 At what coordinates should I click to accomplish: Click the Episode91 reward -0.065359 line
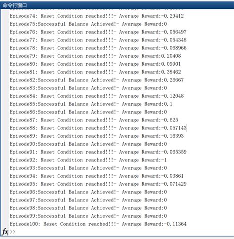(x=98, y=152)
